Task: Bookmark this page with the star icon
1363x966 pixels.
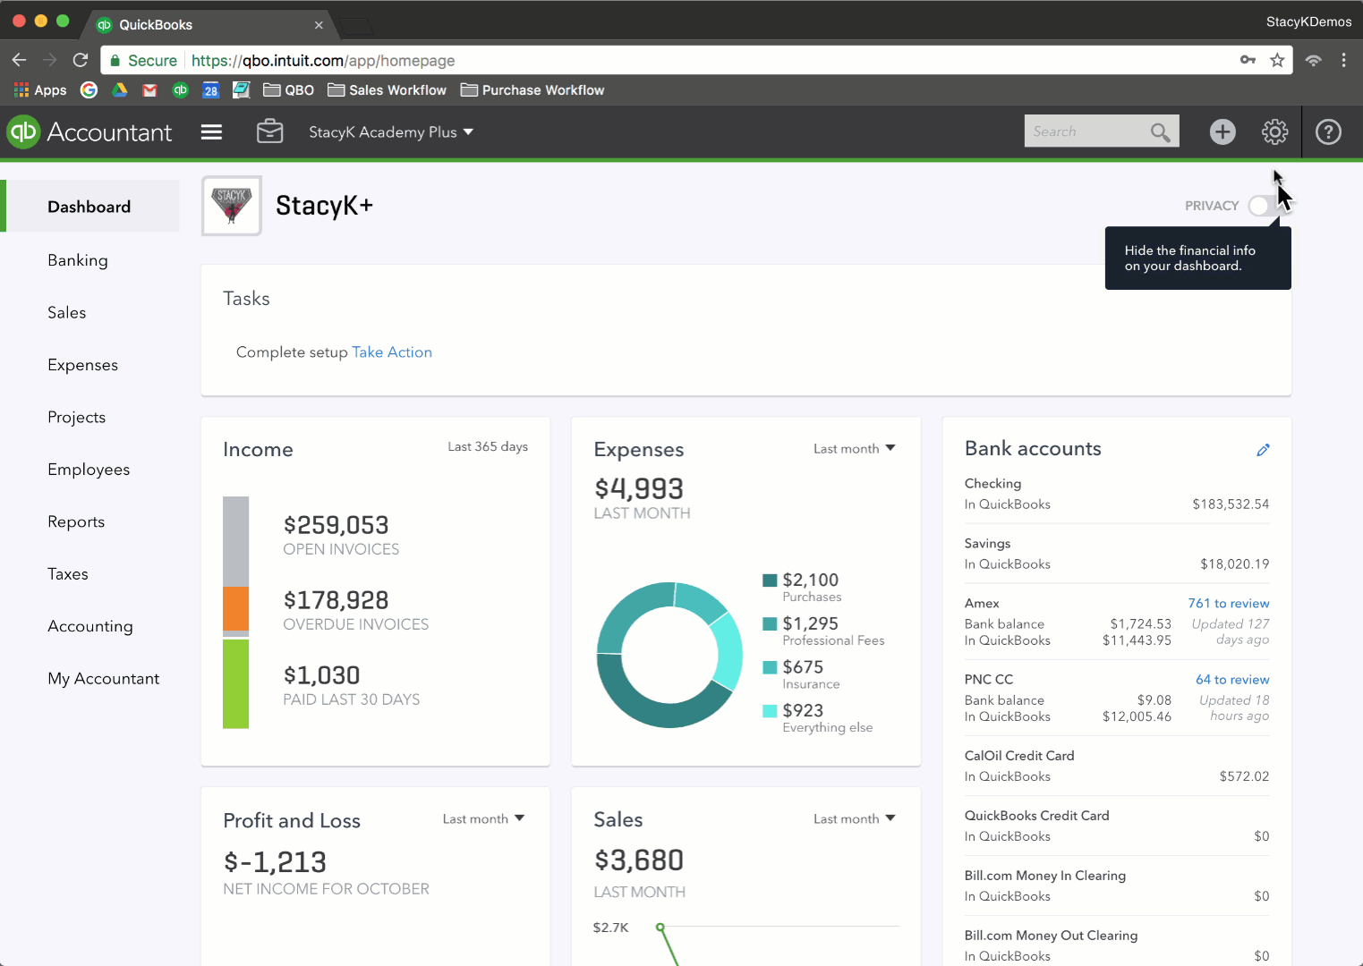Action: point(1277,60)
